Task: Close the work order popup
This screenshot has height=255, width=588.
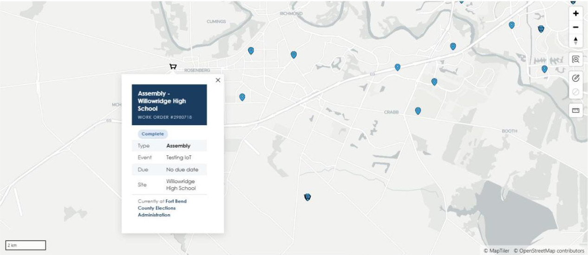Action: tap(218, 80)
